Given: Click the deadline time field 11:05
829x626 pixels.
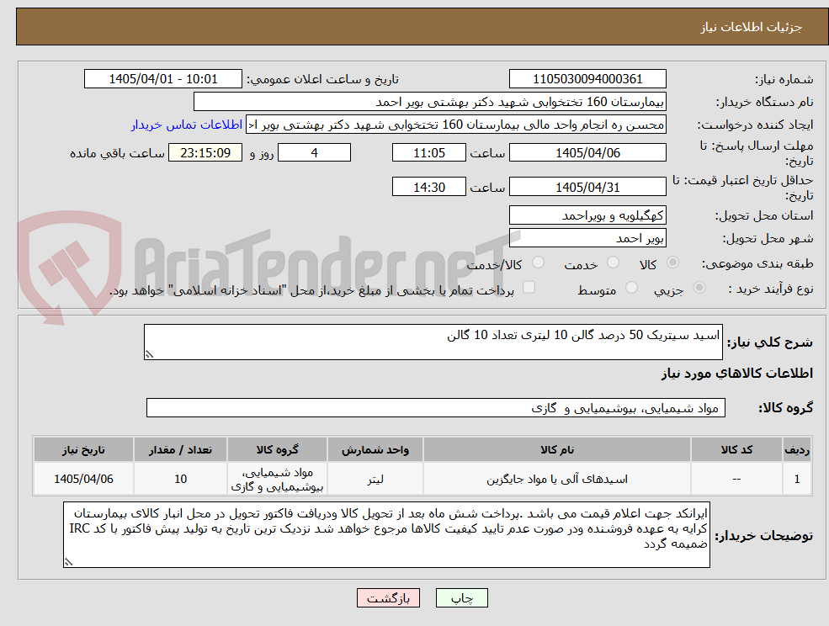Looking at the screenshot, I should click(x=428, y=153).
